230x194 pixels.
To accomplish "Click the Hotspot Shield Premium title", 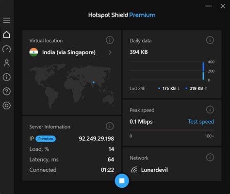I will click(x=122, y=15).
